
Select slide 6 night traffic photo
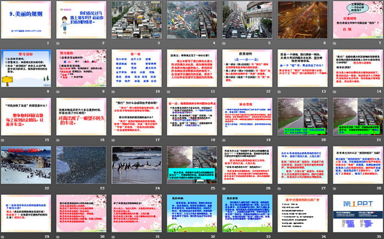tap(303, 20)
